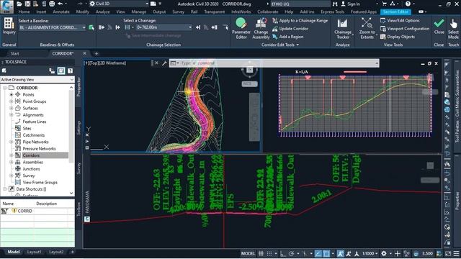Toggle object snap tracking in status bar
This screenshot has height=259, width=461.
tap(318, 253)
